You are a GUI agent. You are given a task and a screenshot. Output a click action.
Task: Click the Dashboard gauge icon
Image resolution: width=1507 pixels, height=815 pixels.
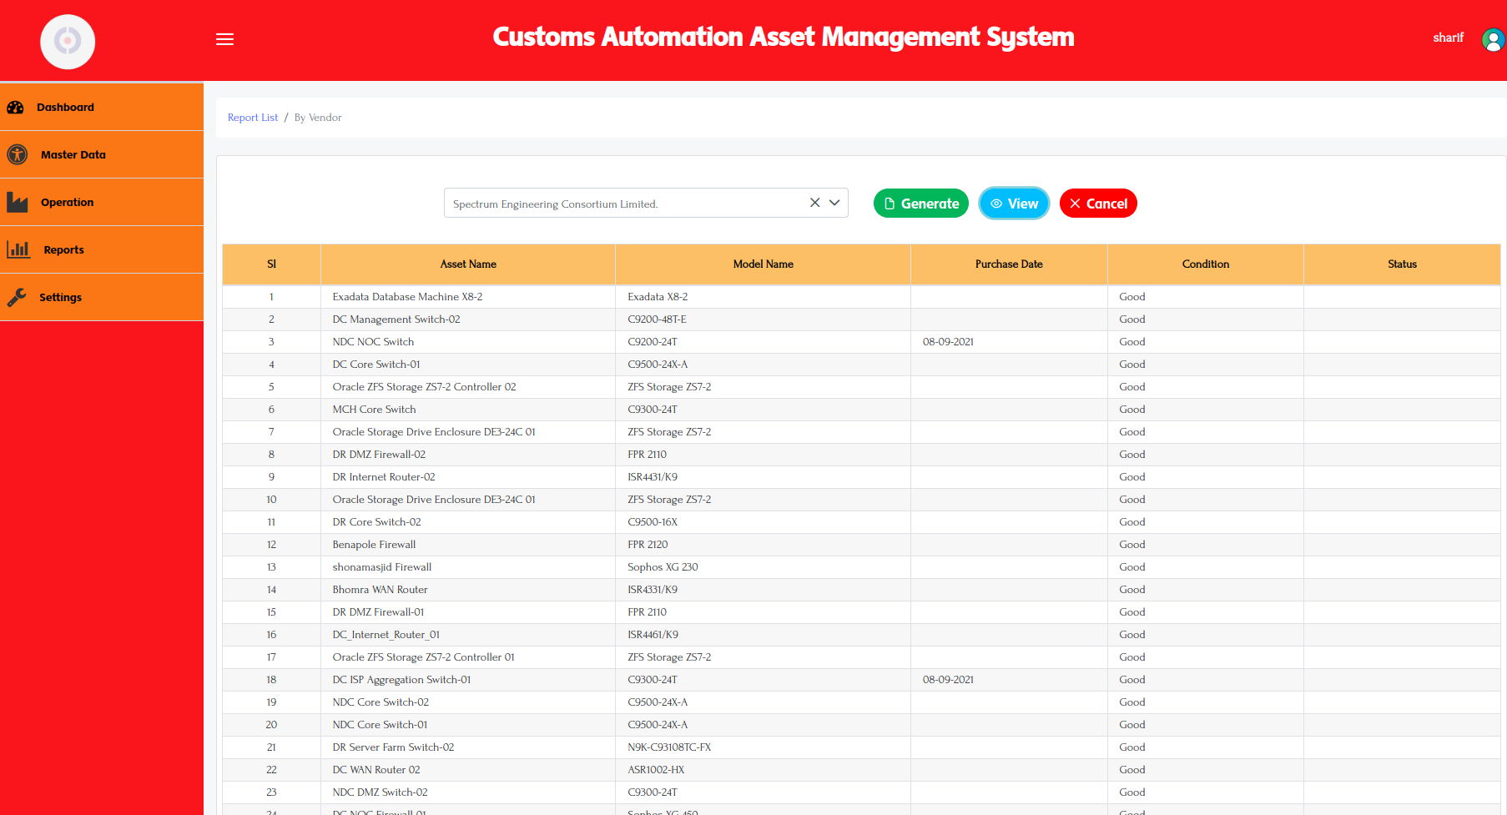[16, 108]
